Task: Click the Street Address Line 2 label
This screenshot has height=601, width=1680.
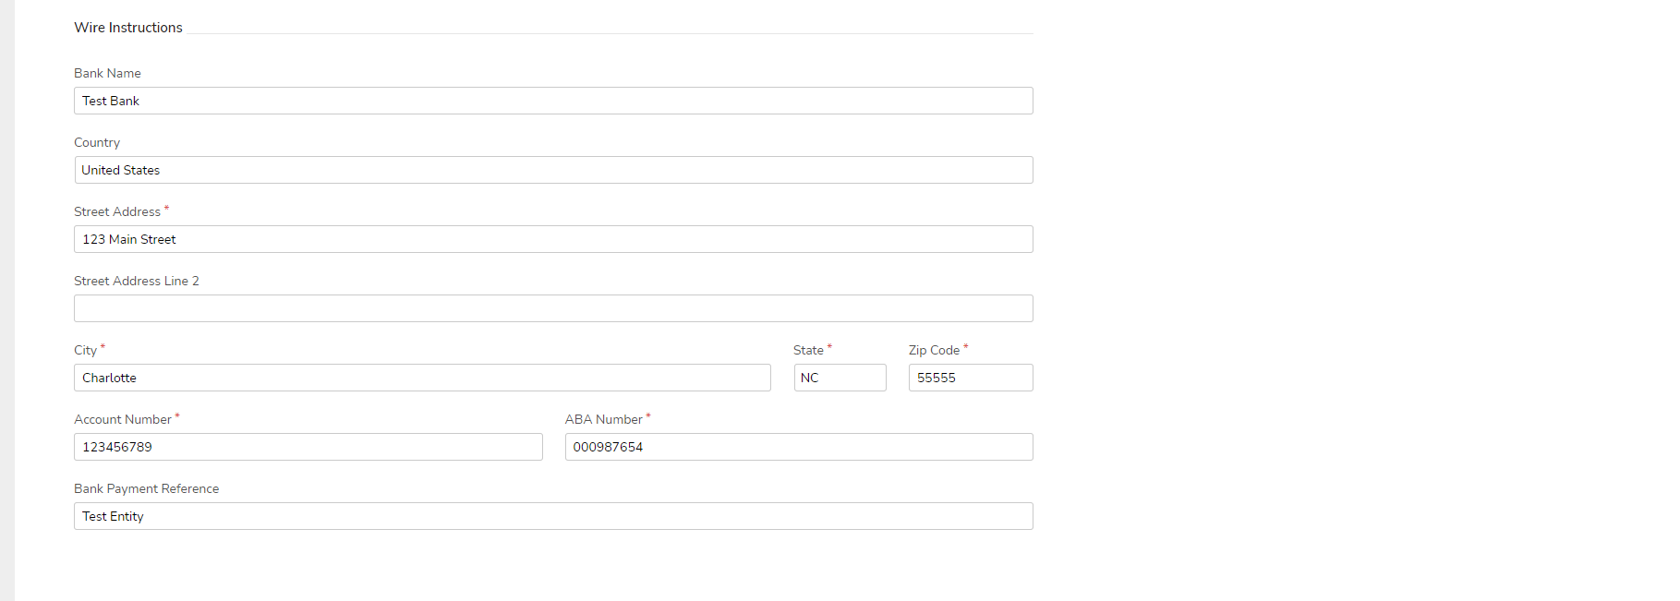Action: [x=137, y=281]
